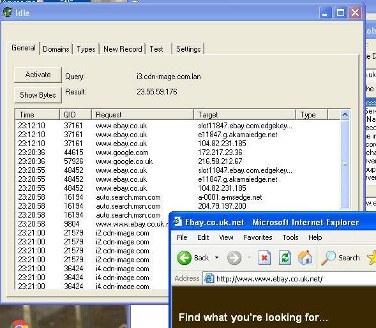376x328 pixels.
Task: Click the page icon beside the address URL
Action: [x=209, y=278]
